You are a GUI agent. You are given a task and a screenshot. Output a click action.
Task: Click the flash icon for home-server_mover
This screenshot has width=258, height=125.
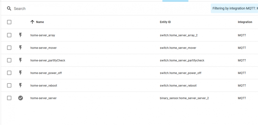(20, 48)
